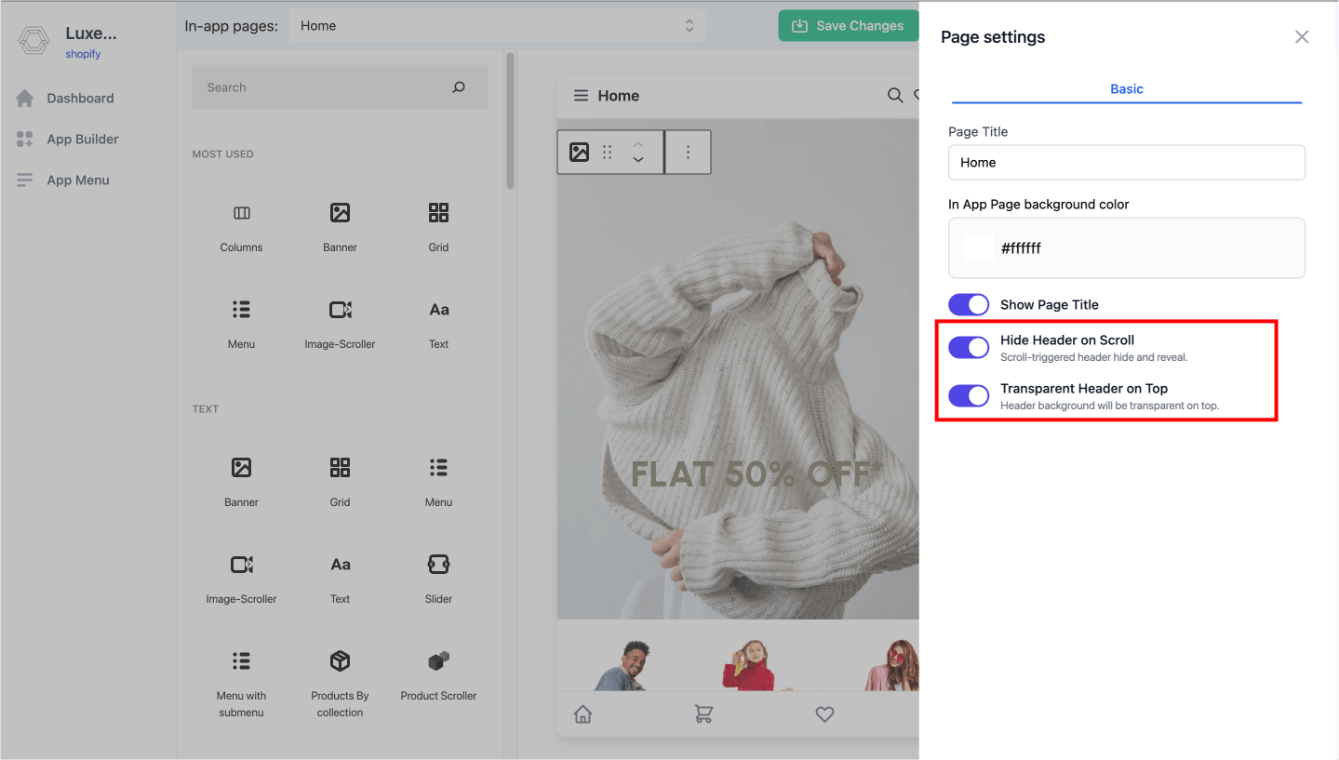Toggle Hide Header on Scroll off
Image resolution: width=1339 pixels, height=760 pixels.
pyautogui.click(x=969, y=348)
